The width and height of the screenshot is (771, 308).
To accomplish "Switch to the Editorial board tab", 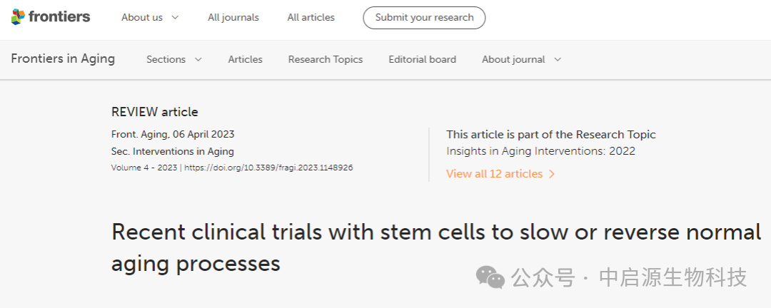I will pyautogui.click(x=422, y=60).
